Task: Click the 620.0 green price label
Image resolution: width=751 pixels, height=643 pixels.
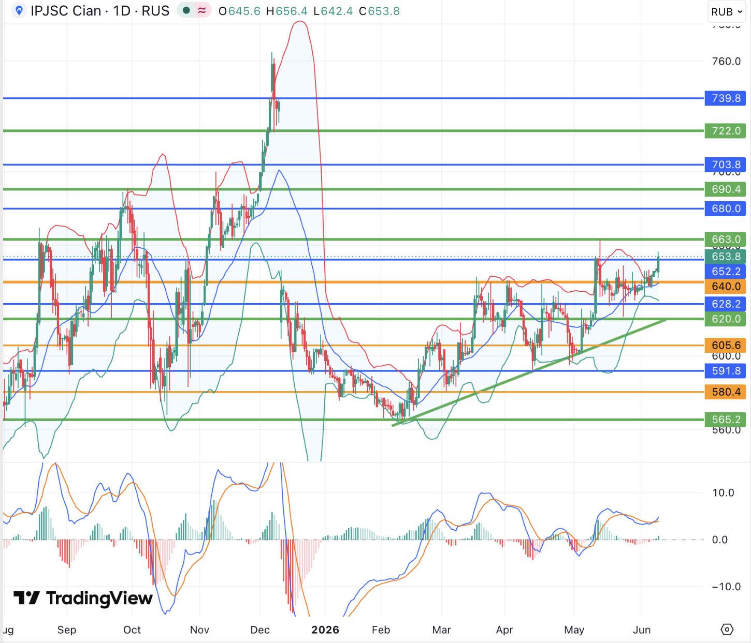Action: click(725, 319)
